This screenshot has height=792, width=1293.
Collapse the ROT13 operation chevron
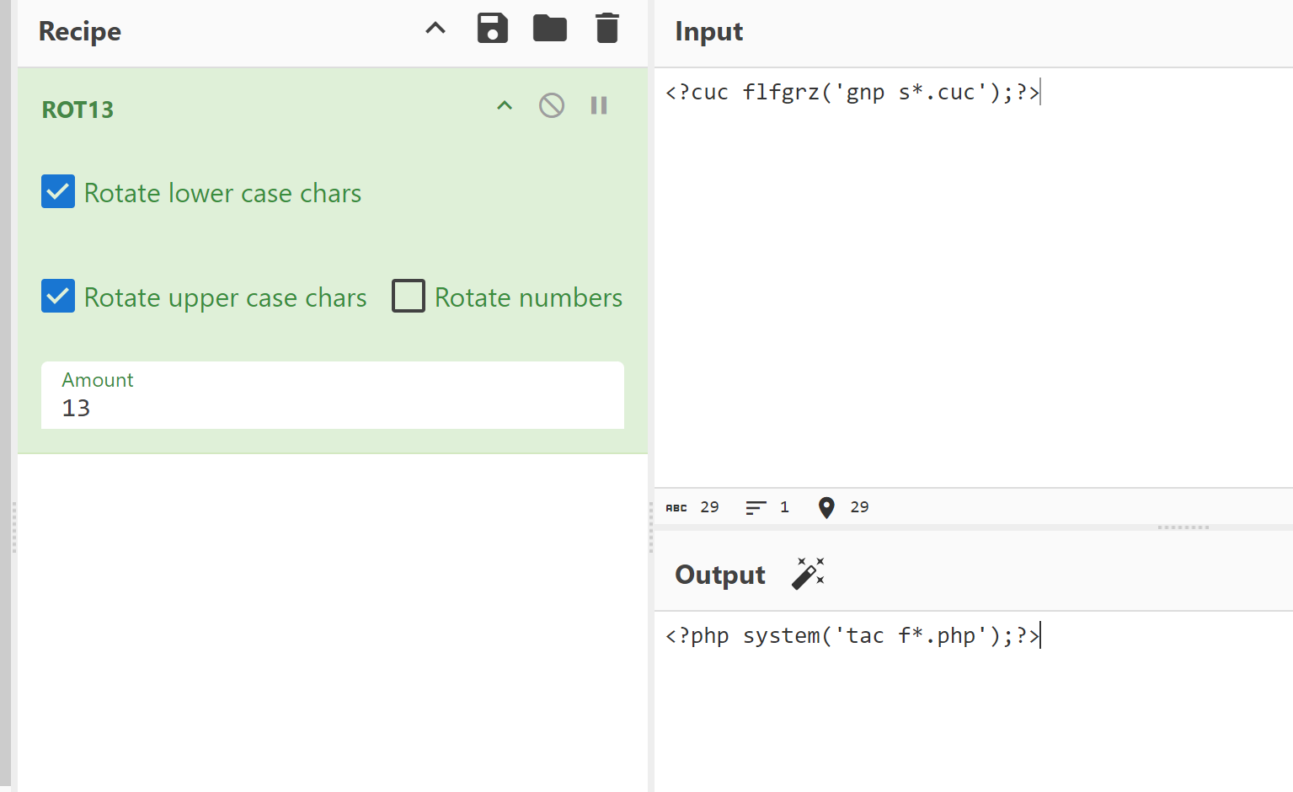coord(505,105)
